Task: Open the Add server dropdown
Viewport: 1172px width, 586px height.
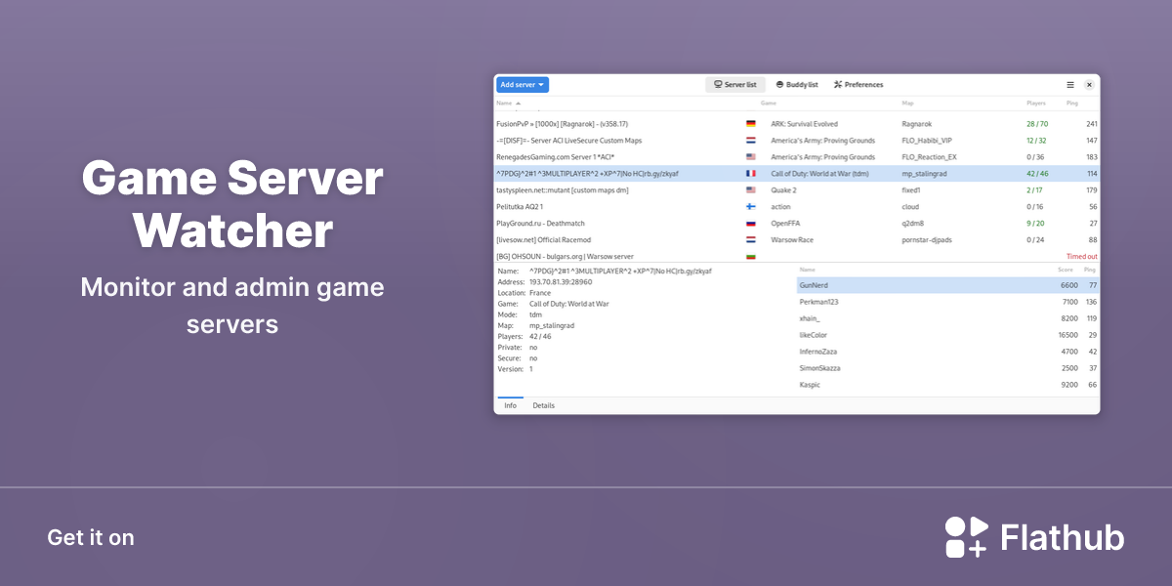Action: (x=523, y=85)
